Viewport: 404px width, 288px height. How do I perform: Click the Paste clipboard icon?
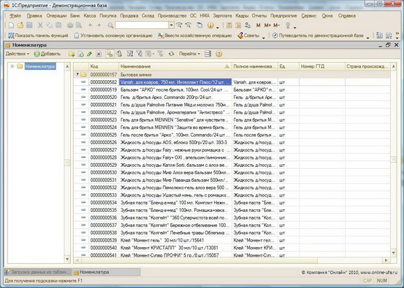tap(59, 25)
